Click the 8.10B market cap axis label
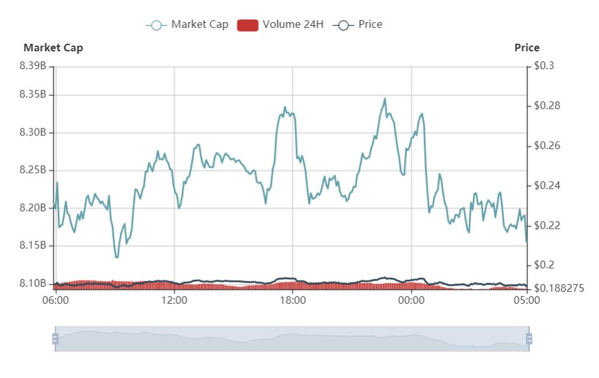Screen dimensions: 599x378 coord(32,284)
